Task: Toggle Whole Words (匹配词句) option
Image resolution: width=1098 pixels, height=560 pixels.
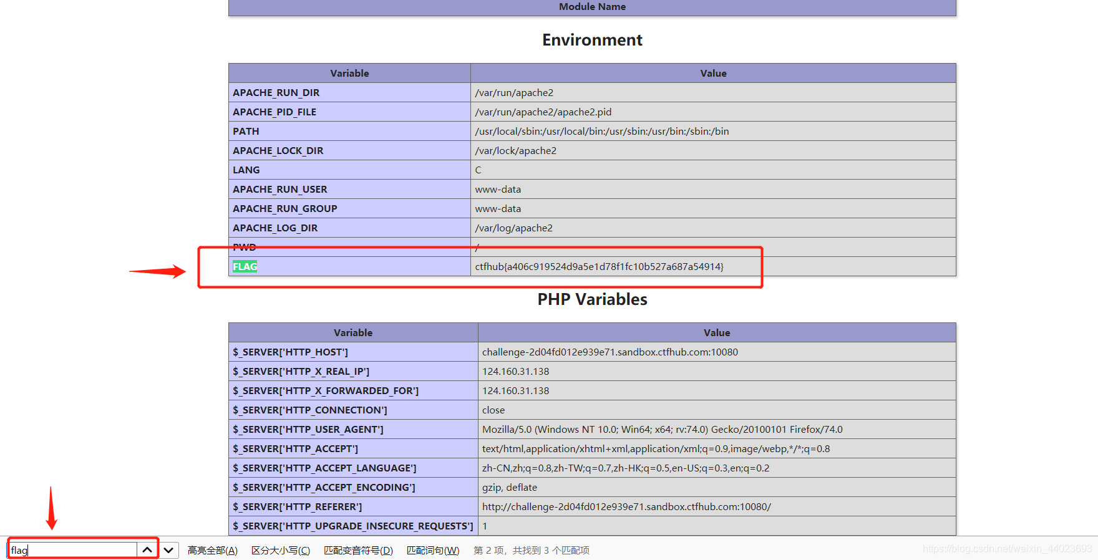Action: (x=433, y=550)
